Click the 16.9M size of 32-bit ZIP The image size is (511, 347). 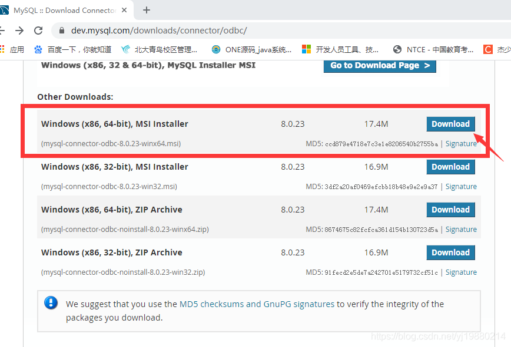pyautogui.click(x=376, y=253)
